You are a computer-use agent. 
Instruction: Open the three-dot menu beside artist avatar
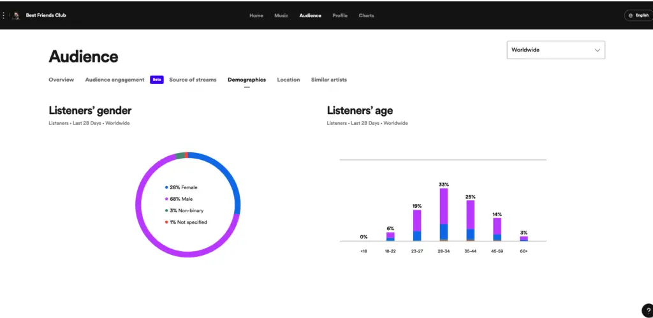tap(4, 15)
